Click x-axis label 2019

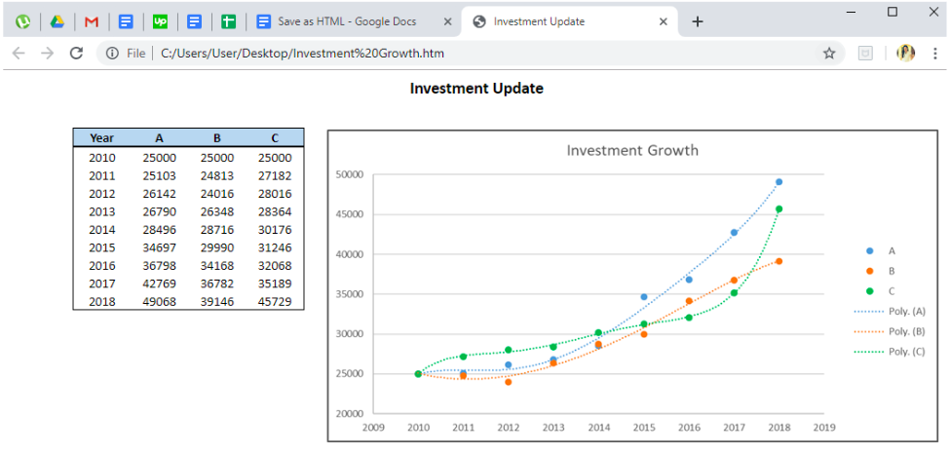click(x=824, y=427)
